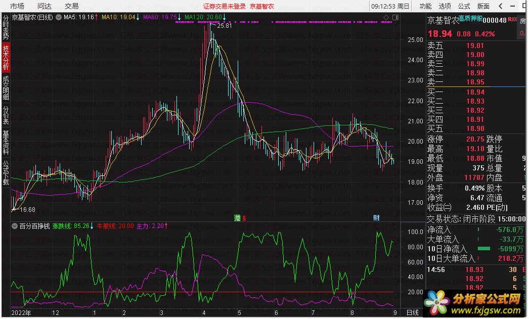Image resolution: width=529 pixels, height=319 pixels.
Task: Click the 涨停 value 20.75
Action: 475,139
